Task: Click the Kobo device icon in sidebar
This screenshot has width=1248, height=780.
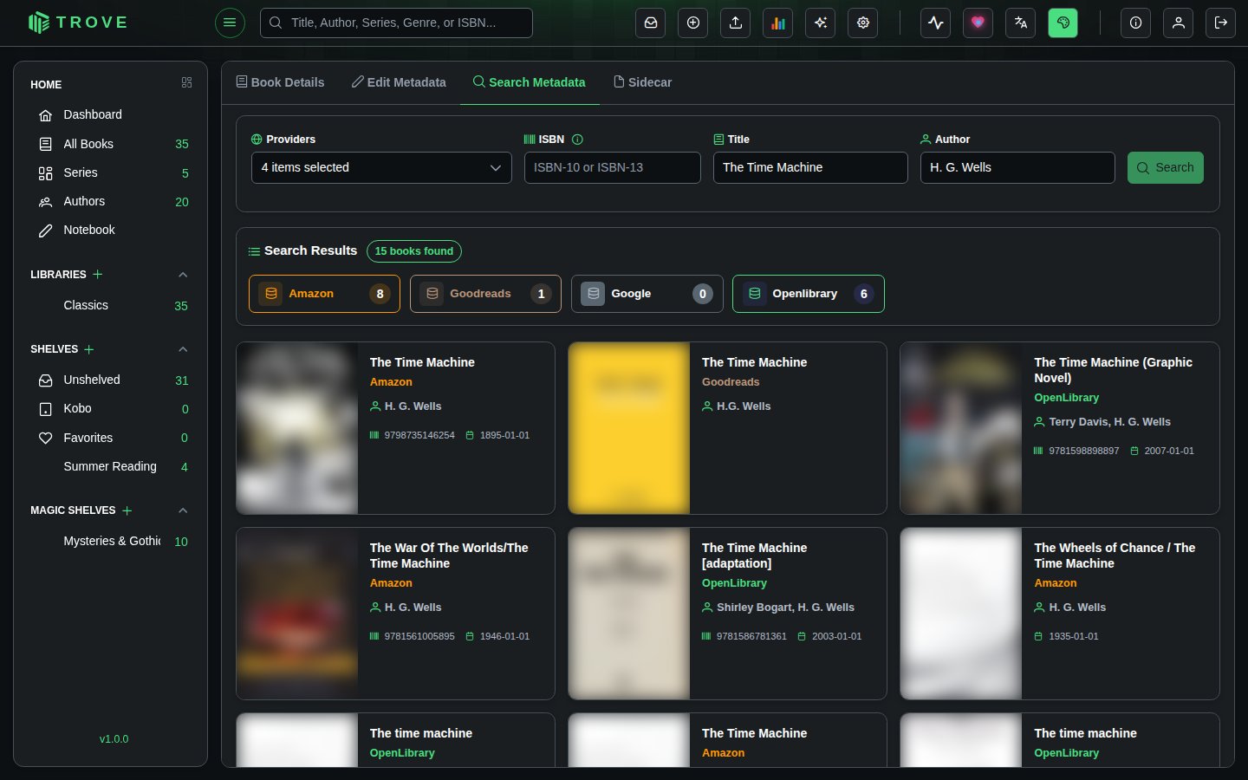Action: (46, 409)
